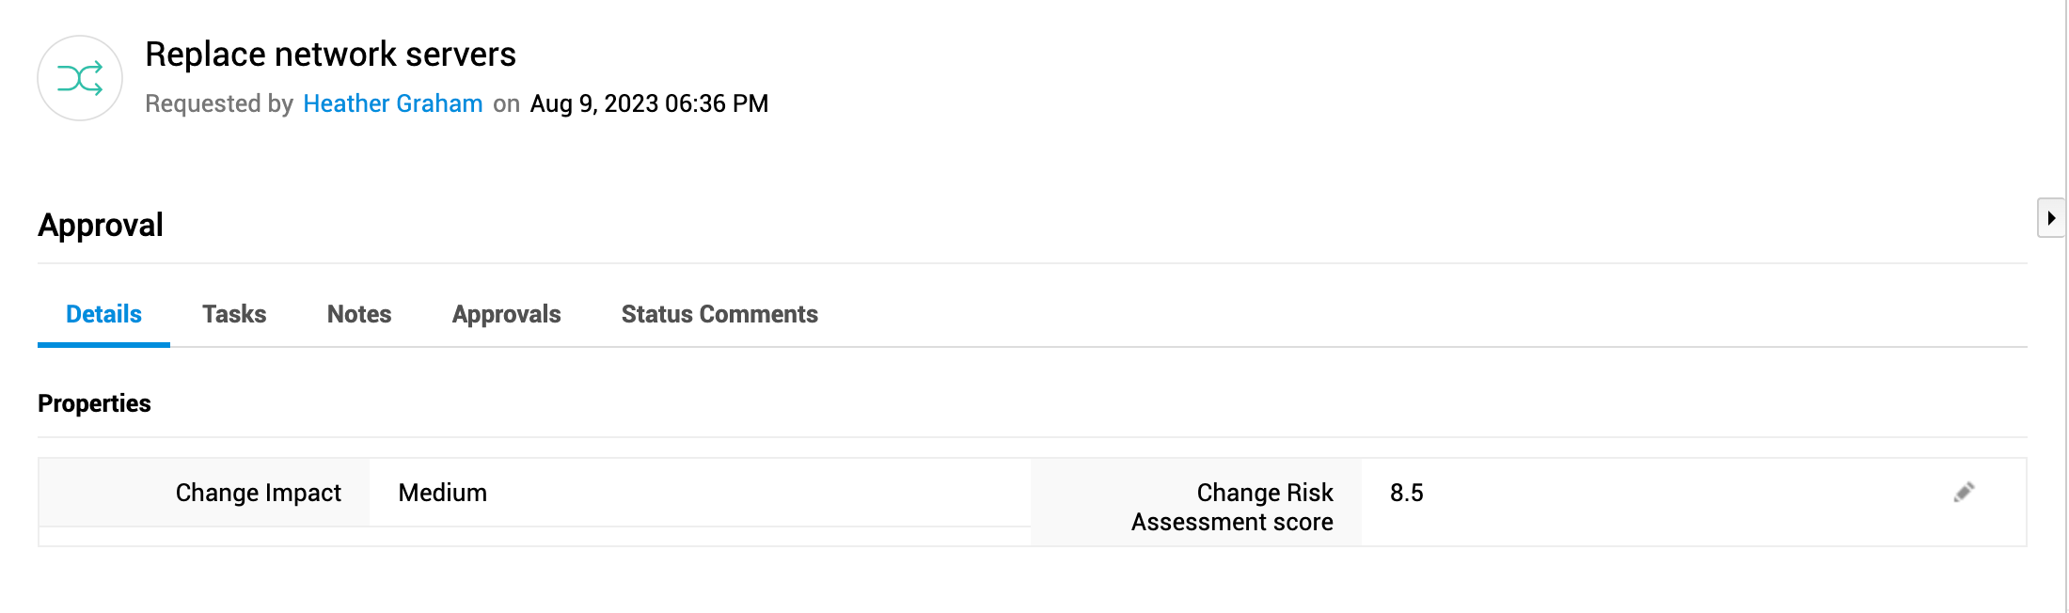Click the Medium change impact value
Viewport: 2069px width, 613px height.
pyautogui.click(x=442, y=493)
